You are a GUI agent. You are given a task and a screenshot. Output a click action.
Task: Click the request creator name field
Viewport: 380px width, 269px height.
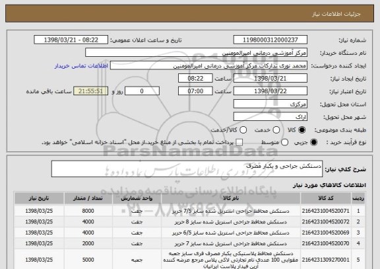coord(208,66)
